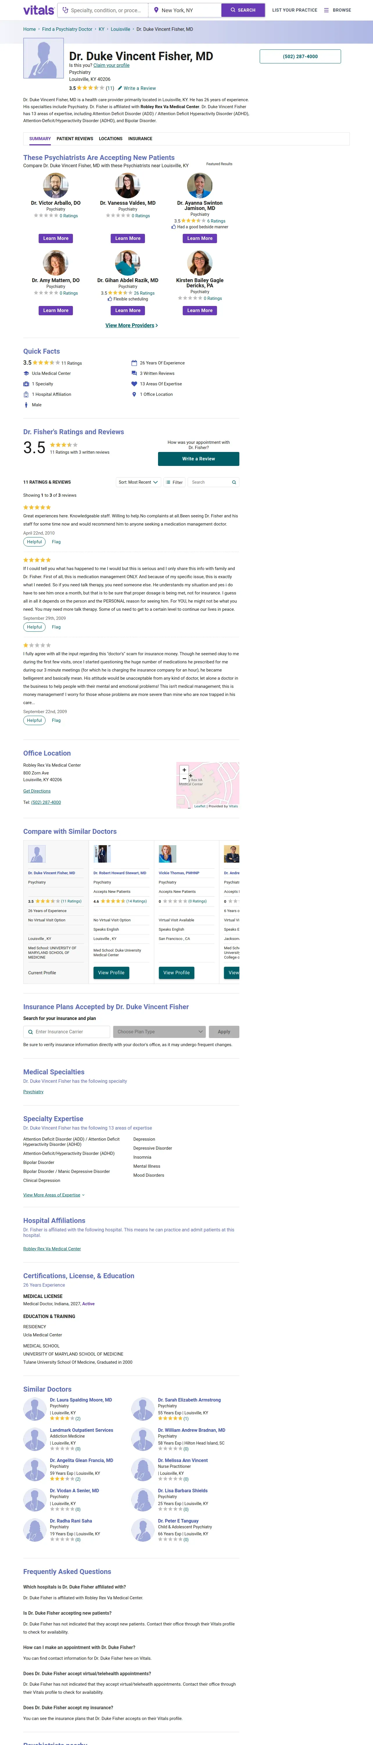The height and width of the screenshot is (1745, 373).
Task: Click the Apply insurance button
Action: pos(224,1032)
